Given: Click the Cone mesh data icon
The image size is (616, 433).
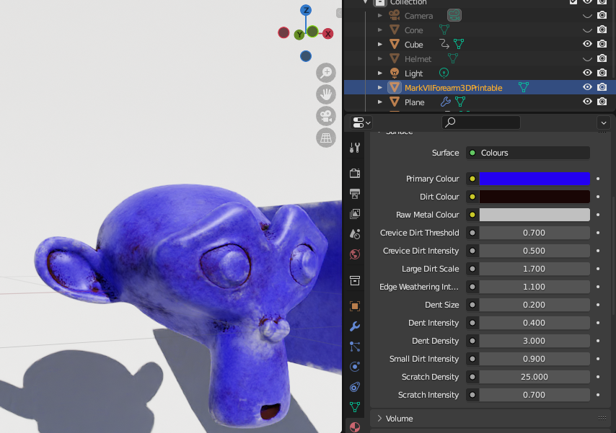Looking at the screenshot, I should [444, 30].
